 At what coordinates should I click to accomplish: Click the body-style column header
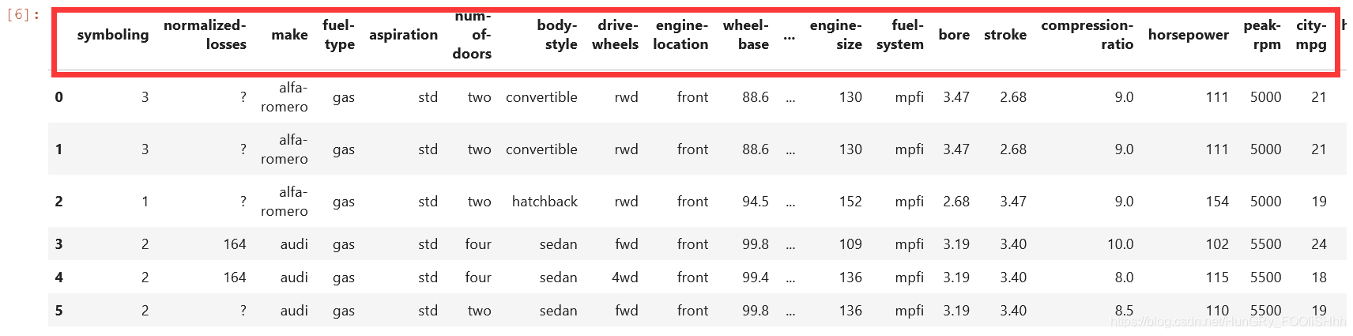pos(557,35)
